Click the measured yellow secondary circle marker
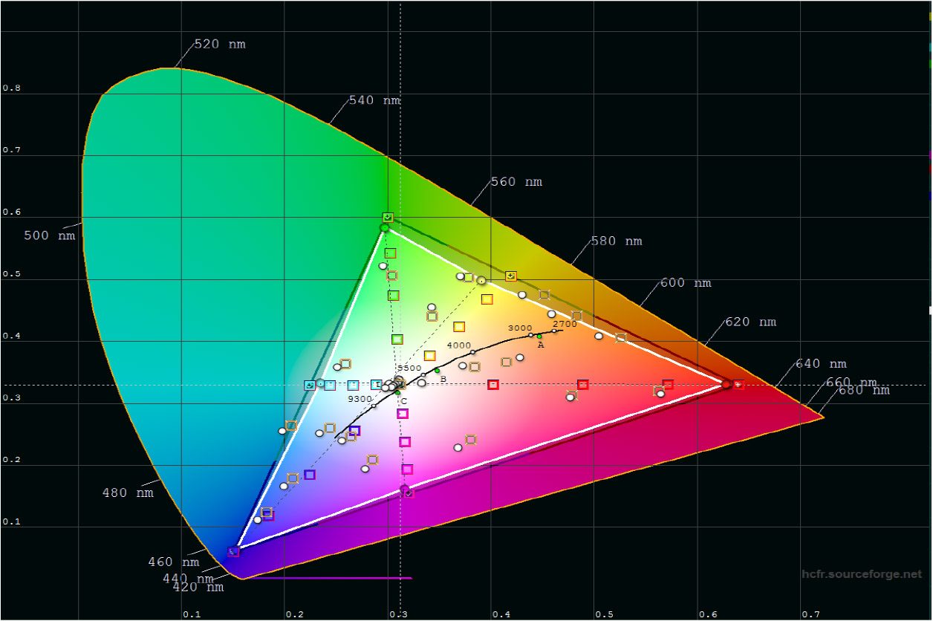This screenshot has width=933, height=621. pos(481,281)
